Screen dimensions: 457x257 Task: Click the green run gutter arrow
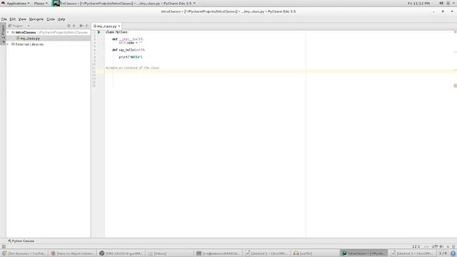coord(99,32)
